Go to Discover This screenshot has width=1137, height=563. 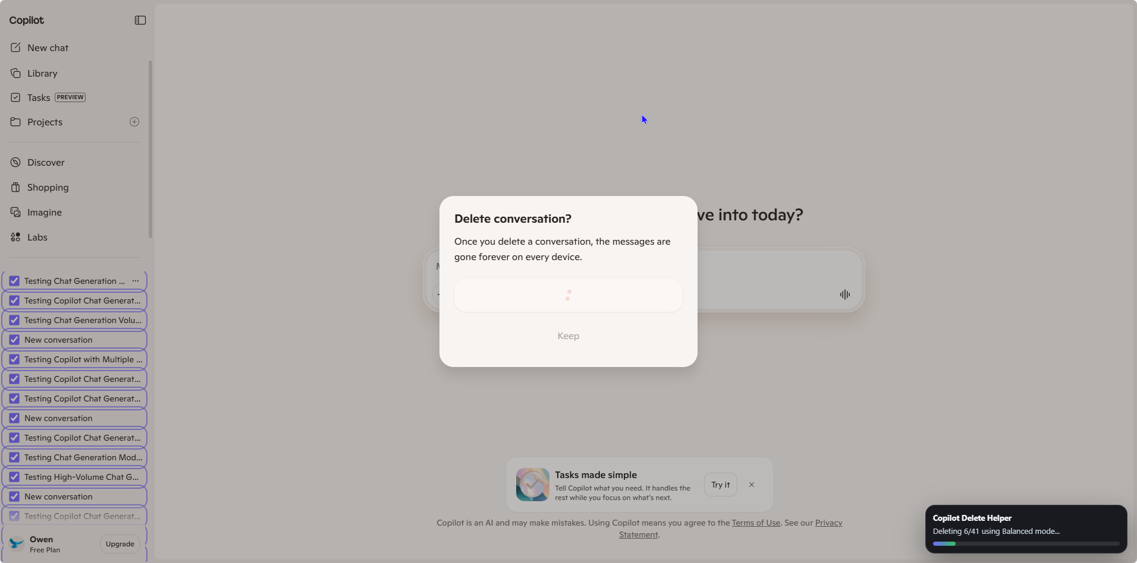[37, 162]
